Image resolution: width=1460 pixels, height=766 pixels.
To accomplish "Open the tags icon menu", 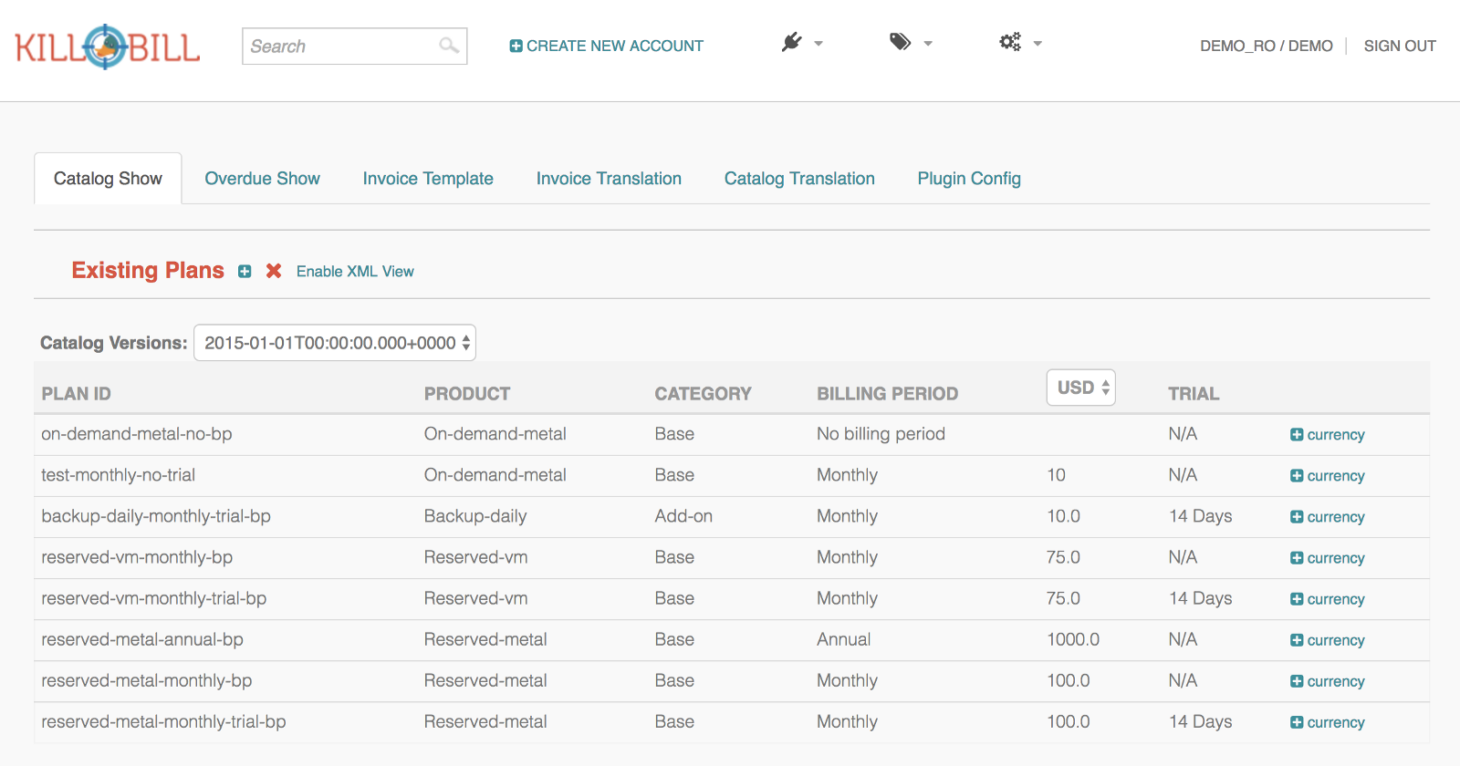I will pos(910,43).
